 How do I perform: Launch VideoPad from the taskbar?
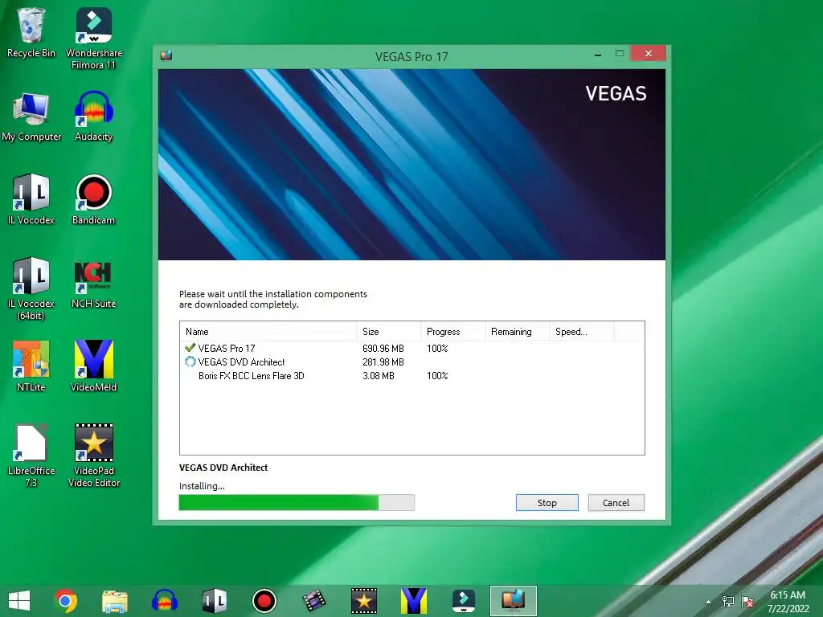pyautogui.click(x=364, y=601)
